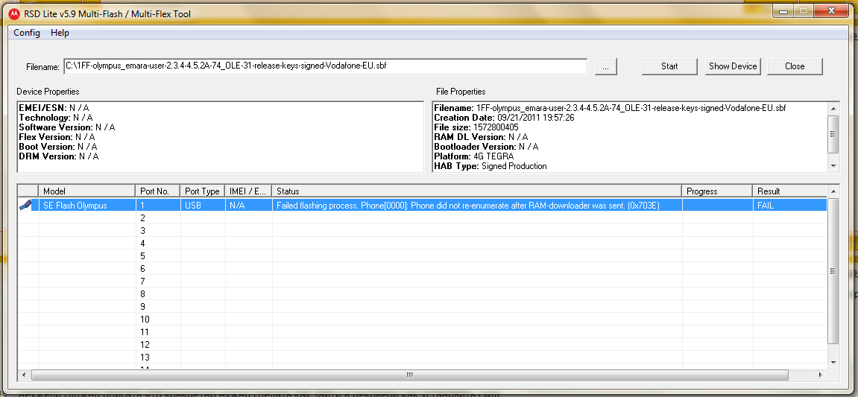Image resolution: width=858 pixels, height=397 pixels.
Task: Select port number 5 row
Action: (x=422, y=255)
